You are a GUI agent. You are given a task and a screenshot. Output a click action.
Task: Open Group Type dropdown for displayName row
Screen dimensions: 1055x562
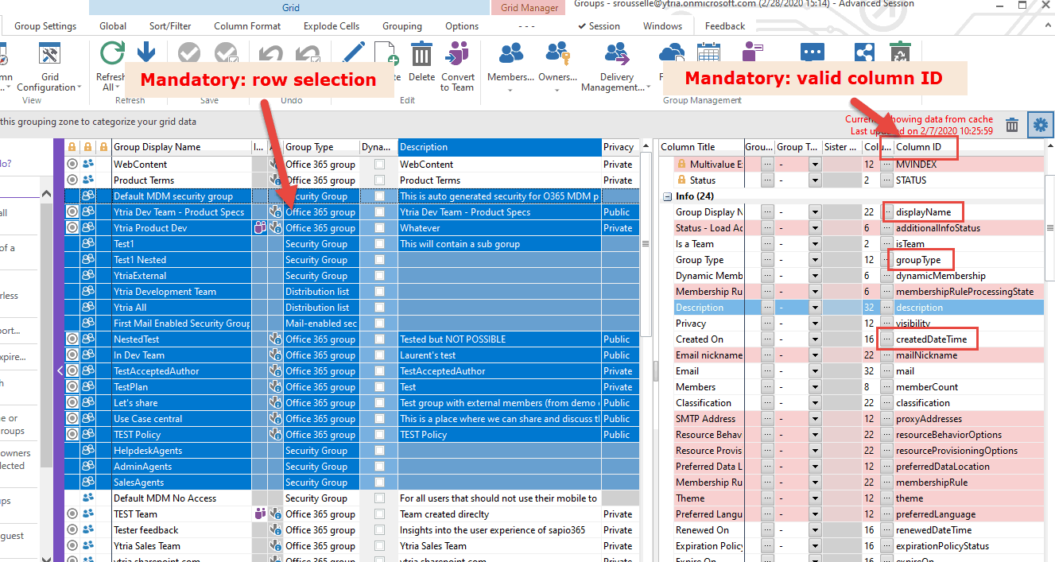[814, 212]
